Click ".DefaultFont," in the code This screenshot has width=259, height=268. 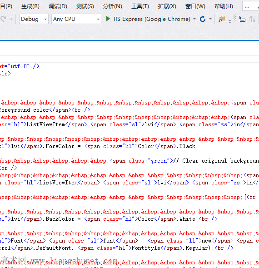pyautogui.click(x=53, y=248)
